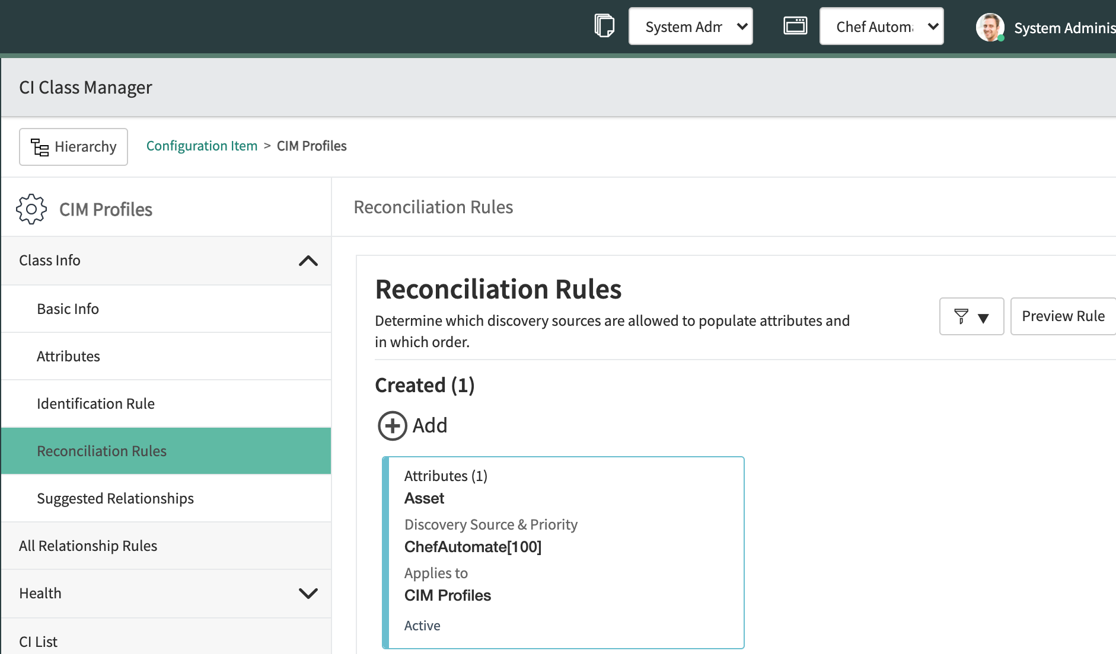Open the CIM Profiles class settings gear
The height and width of the screenshot is (654, 1116).
pos(31,208)
